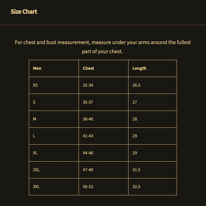Click the 47-49 chest measurement
Image resolution: width=206 pixels, height=206 pixels.
pos(88,170)
